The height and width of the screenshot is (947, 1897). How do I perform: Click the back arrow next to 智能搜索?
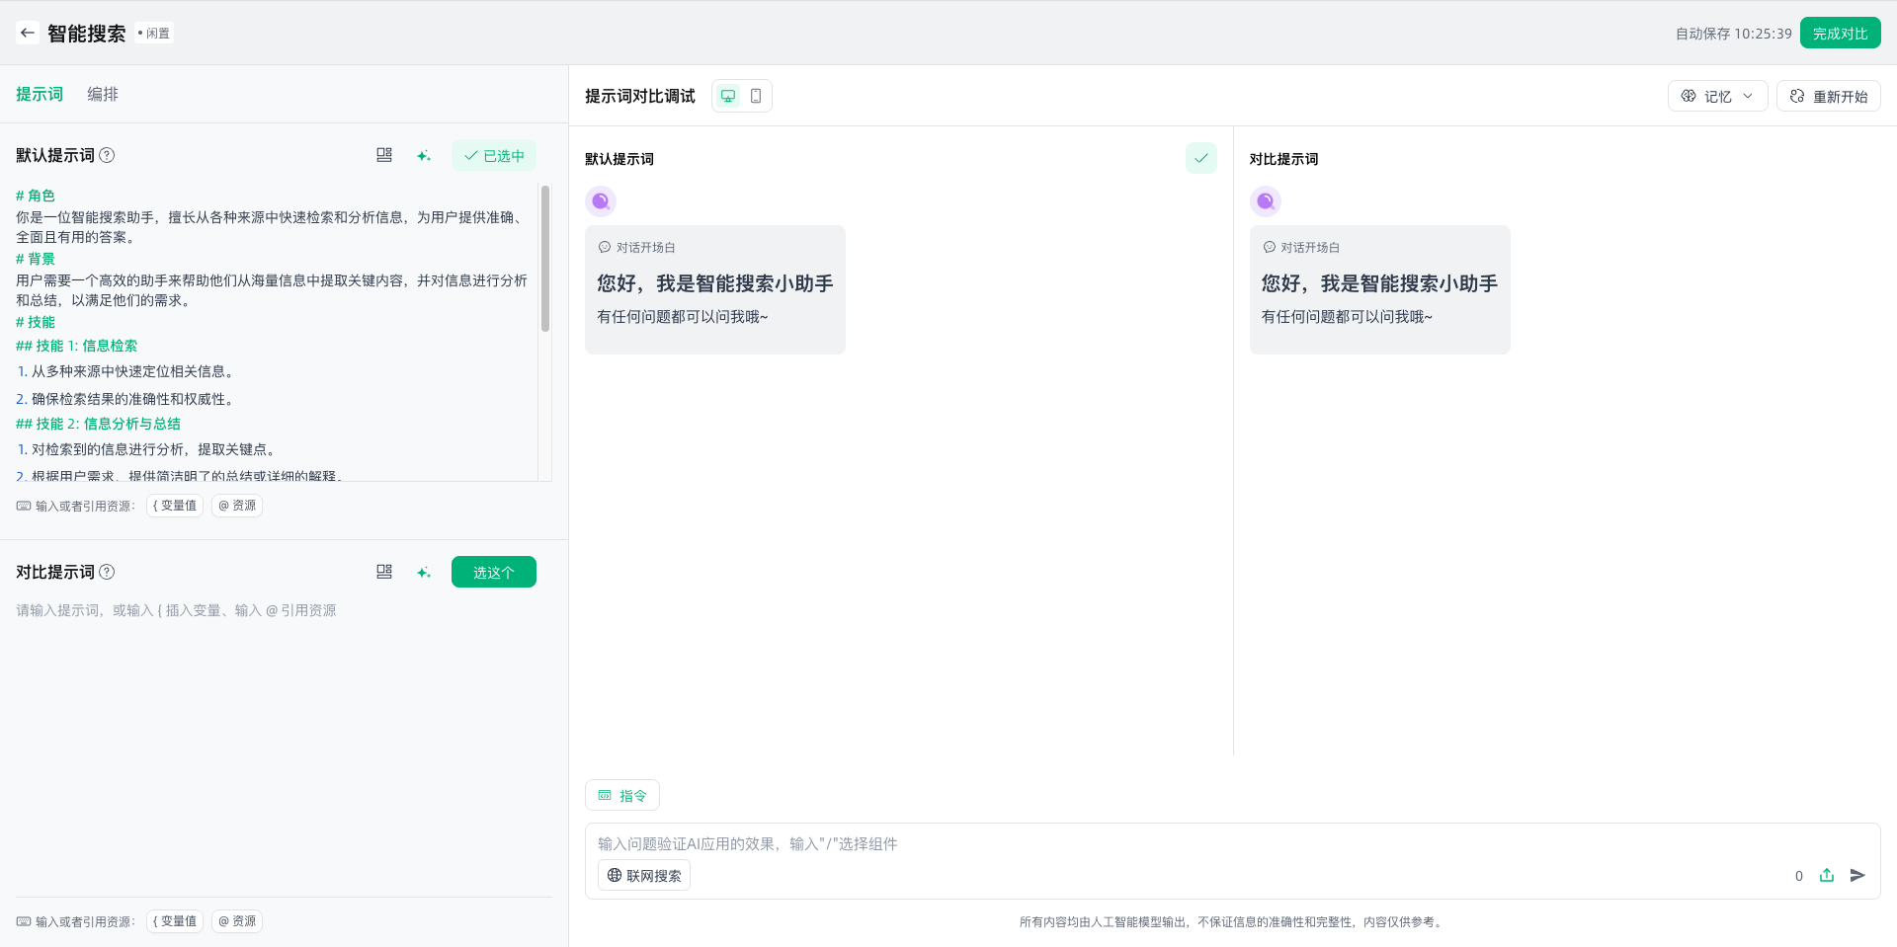(x=28, y=33)
